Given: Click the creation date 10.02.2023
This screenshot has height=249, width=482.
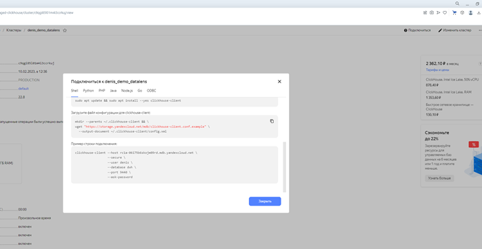Looking at the screenshot, I should (32, 72).
